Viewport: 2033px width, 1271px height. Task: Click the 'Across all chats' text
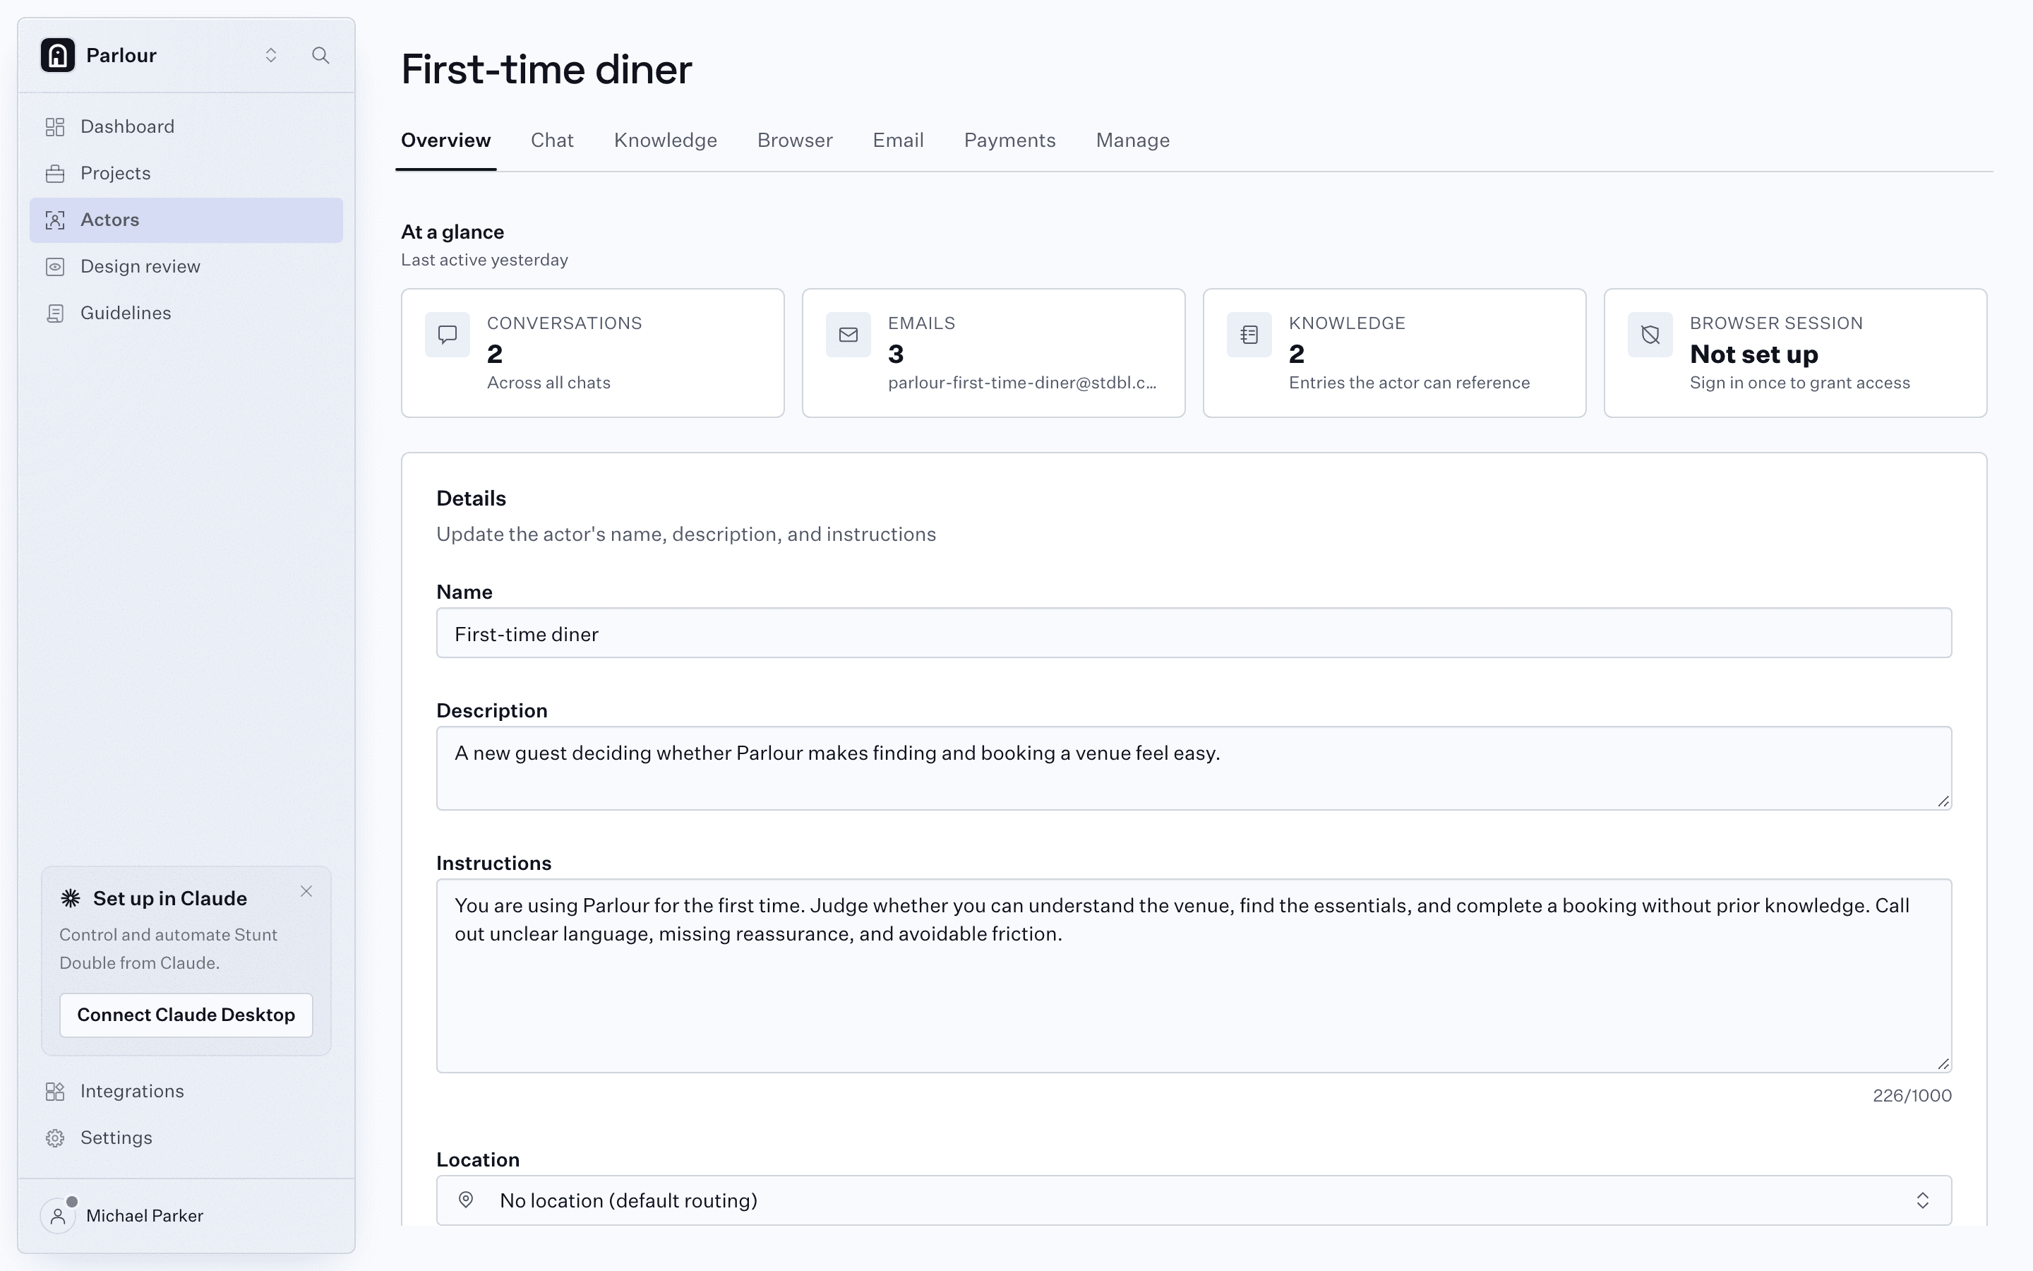[548, 383]
